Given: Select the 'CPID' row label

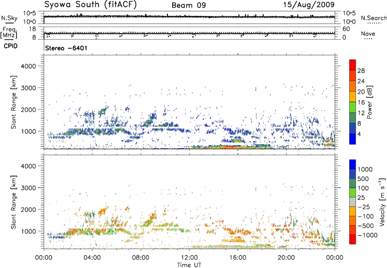Looking at the screenshot, I should click(x=11, y=46).
